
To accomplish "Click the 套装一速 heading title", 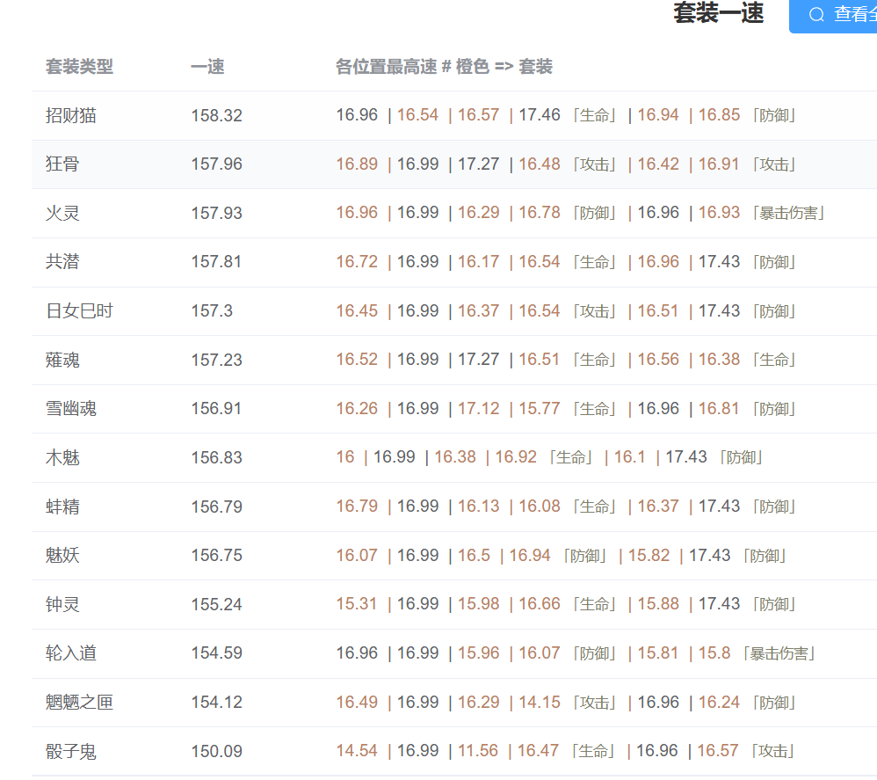I will 718,13.
